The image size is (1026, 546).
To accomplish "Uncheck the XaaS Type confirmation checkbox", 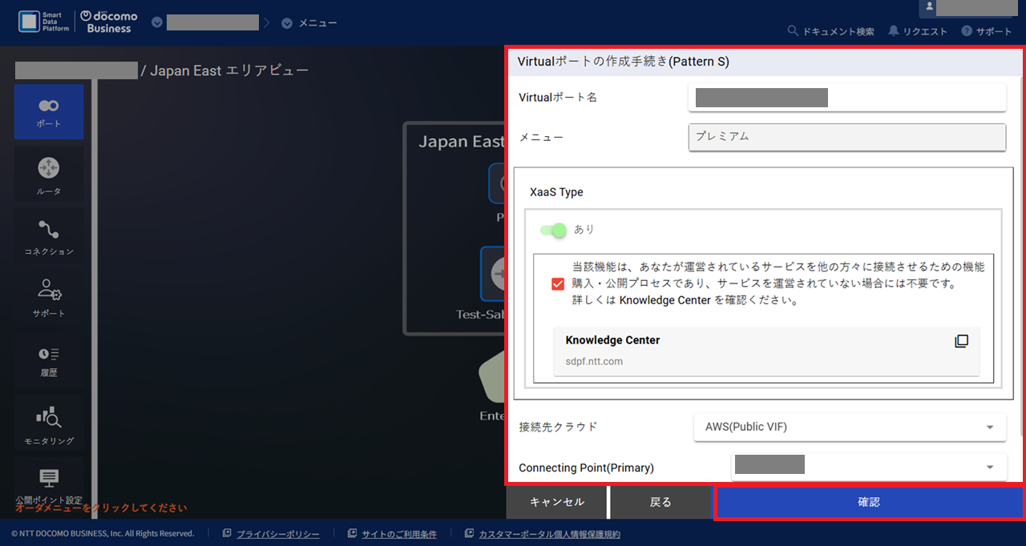I will [557, 283].
